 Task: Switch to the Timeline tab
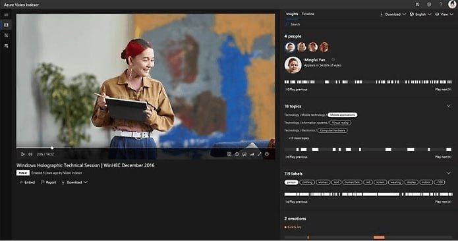tap(308, 14)
